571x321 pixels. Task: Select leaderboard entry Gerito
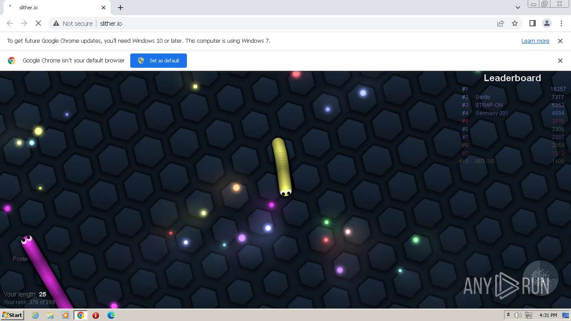point(483,97)
